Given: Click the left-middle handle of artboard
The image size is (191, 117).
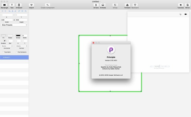Looking at the screenshot, I should pyautogui.click(x=79, y=63).
